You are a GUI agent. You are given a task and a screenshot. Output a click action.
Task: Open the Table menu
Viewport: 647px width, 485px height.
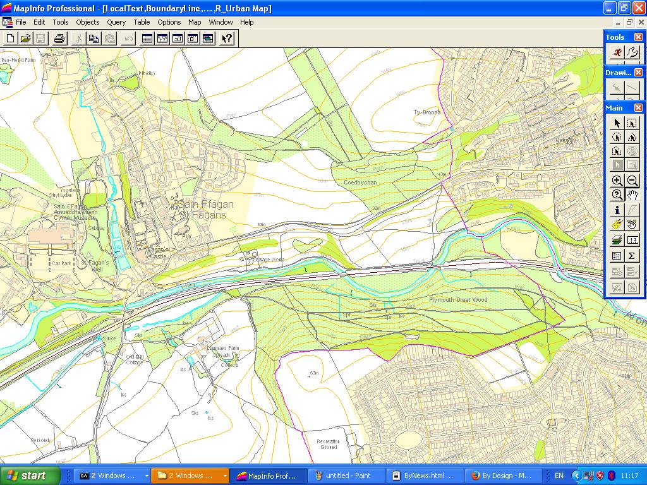(x=142, y=22)
